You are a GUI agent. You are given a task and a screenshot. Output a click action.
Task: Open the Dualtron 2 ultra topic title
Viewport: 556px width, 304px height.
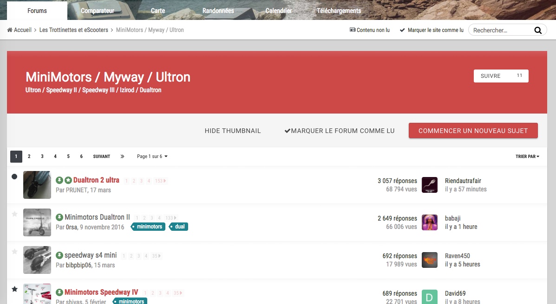pos(96,180)
